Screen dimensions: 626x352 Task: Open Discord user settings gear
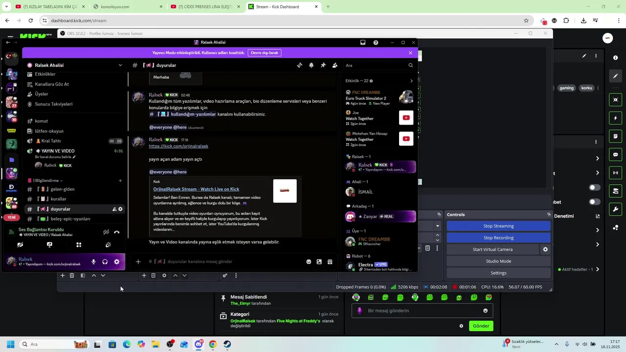pyautogui.click(x=116, y=262)
